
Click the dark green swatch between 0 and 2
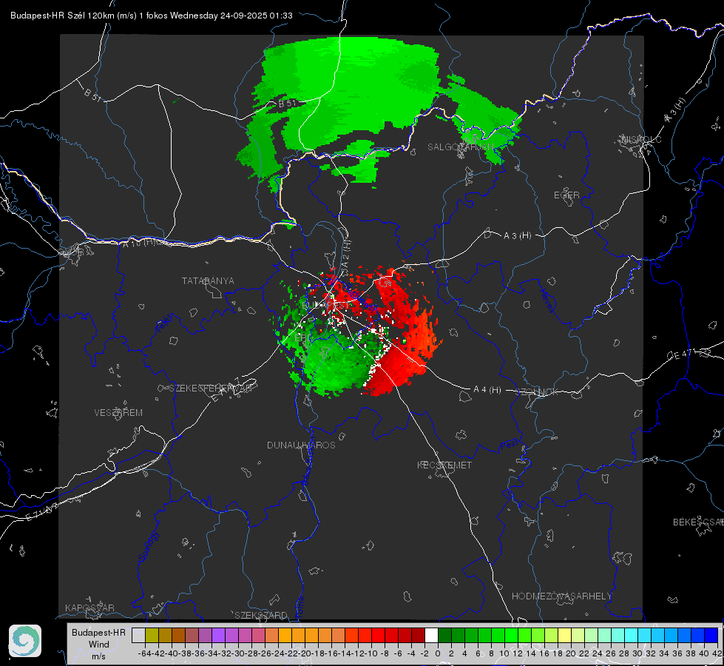(x=444, y=636)
